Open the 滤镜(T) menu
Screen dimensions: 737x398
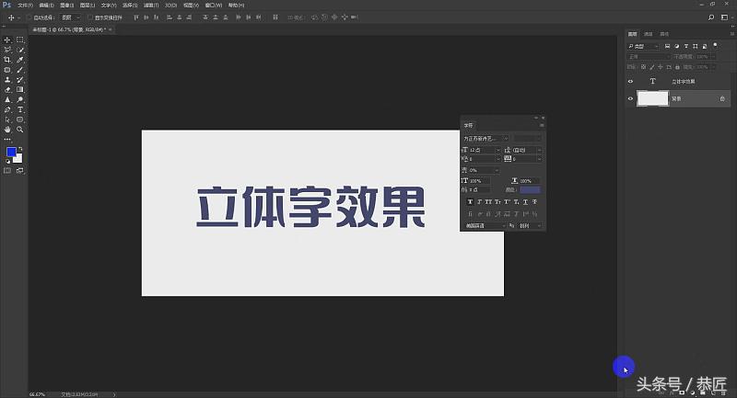tap(151, 6)
